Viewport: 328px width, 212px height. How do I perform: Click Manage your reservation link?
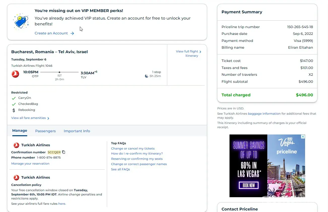[x=30, y=164]
